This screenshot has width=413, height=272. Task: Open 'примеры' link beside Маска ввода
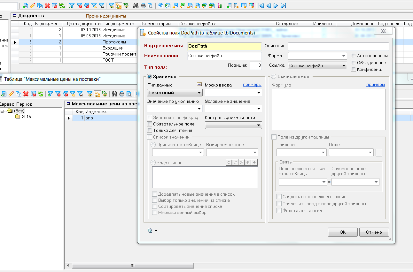tap(252, 85)
